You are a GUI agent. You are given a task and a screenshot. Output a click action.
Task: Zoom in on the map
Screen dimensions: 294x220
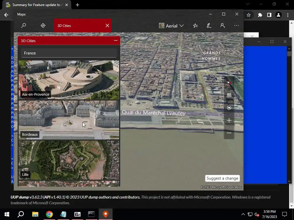[x=229, y=120]
